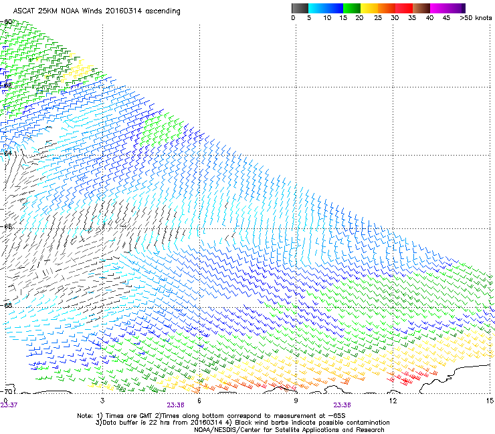Click the purple '23:36' timestamp near longitude 6
Screen dimensions: 495x434
175,405
